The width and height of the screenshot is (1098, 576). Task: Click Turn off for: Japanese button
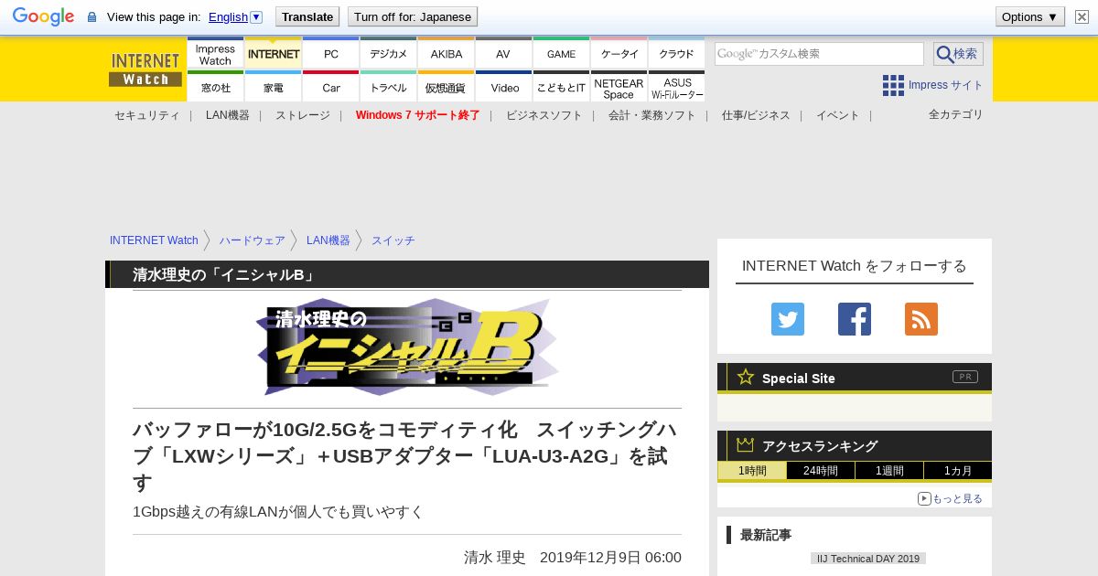tap(413, 16)
